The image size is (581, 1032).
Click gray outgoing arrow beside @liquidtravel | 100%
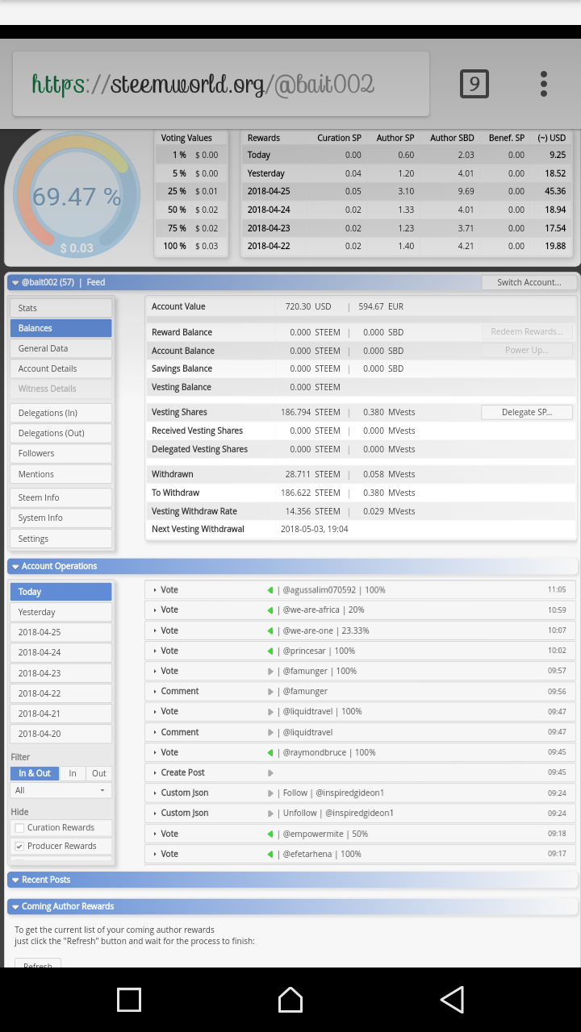pos(270,711)
